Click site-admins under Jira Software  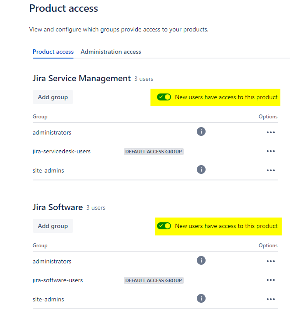[x=48, y=299]
